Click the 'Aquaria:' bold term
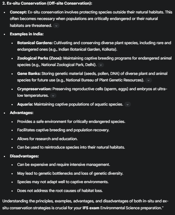This screenshot has width=175, height=215. (x=25, y=104)
